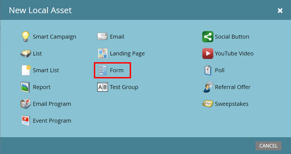Screen dimensions: 291x154
Task: Click the Email envelope icon
Action: coord(102,36)
